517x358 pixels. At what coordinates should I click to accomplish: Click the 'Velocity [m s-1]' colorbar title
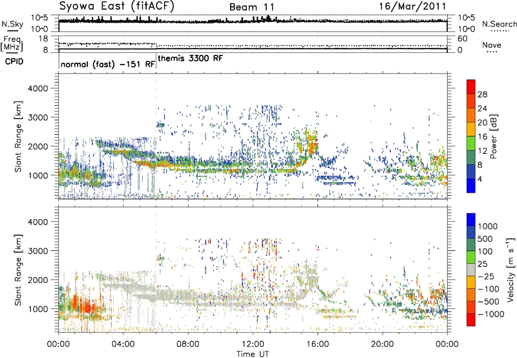coord(511,269)
